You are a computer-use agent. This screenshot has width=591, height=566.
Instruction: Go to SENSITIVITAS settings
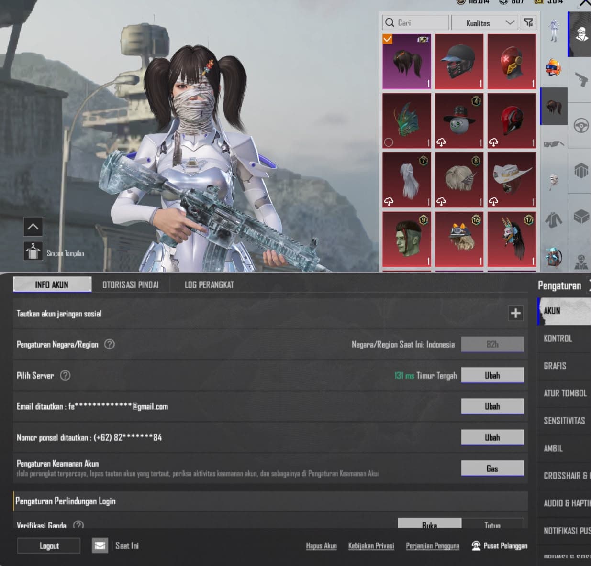point(564,421)
